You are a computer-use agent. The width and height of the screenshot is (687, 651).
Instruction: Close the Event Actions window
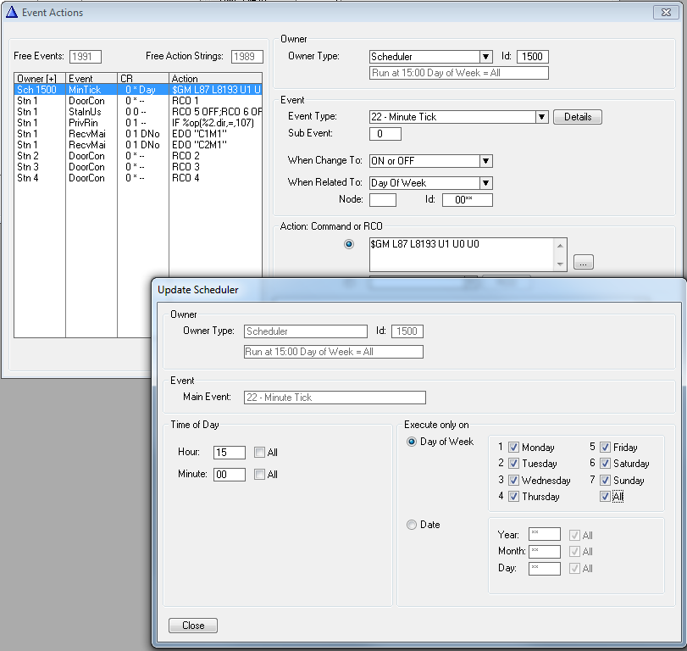click(x=667, y=12)
